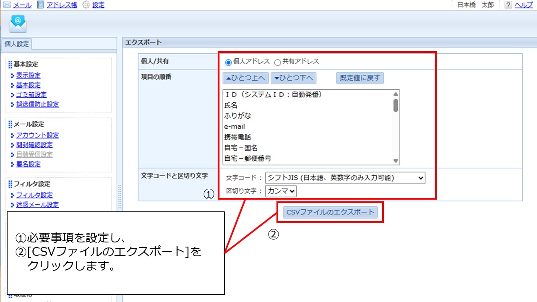Image resolution: width=537 pixels, height=302 pixels.
Task: Select the 個人アドレス radio button
Action: click(x=228, y=62)
